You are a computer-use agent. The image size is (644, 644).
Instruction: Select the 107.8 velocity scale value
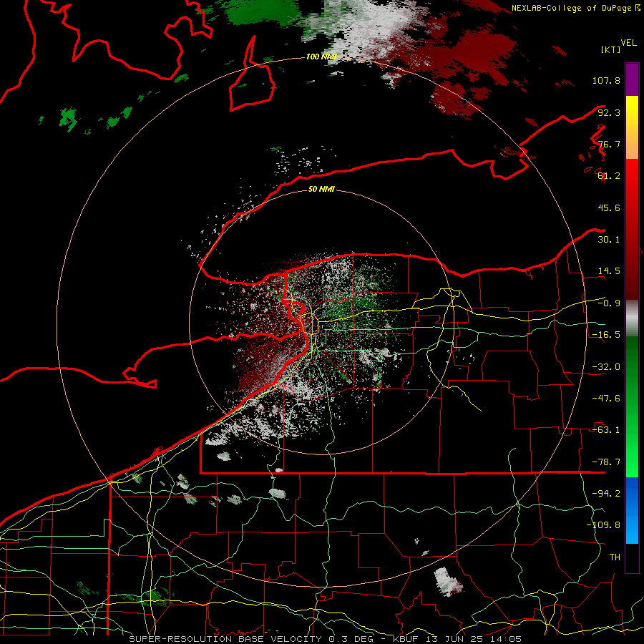(606, 80)
